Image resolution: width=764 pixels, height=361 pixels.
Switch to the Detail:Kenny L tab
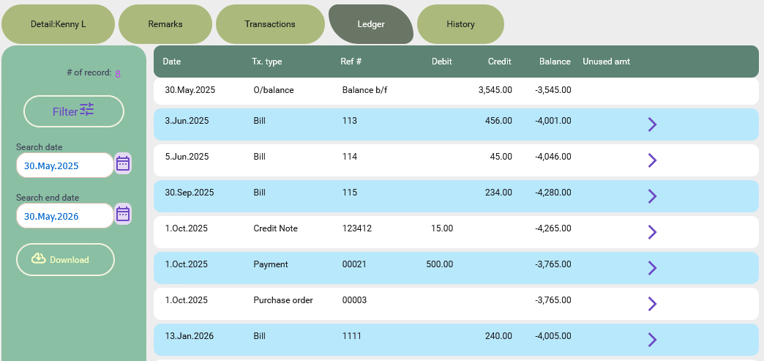click(x=58, y=24)
